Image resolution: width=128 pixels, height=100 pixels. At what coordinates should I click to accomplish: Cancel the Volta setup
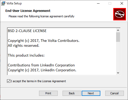click(x=115, y=93)
